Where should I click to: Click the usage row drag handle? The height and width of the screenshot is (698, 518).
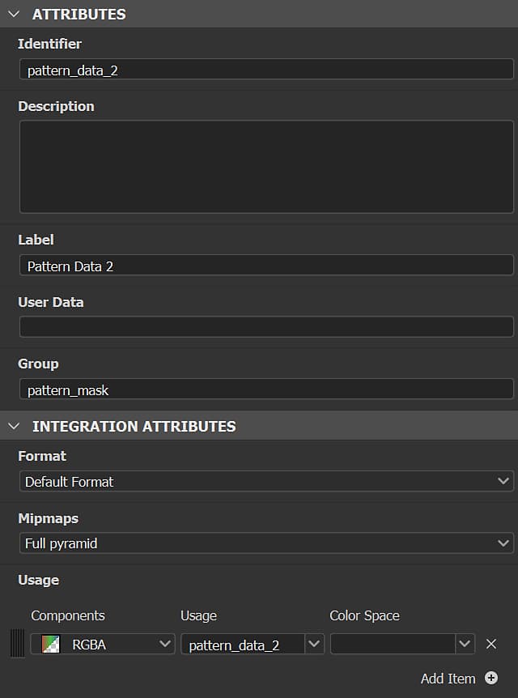pos(17,645)
